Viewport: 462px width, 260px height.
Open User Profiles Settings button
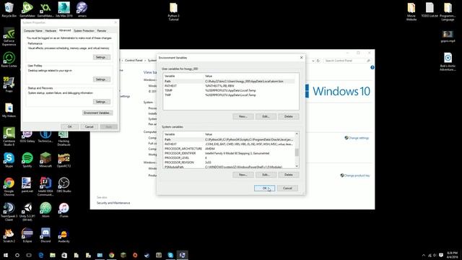pos(101,79)
